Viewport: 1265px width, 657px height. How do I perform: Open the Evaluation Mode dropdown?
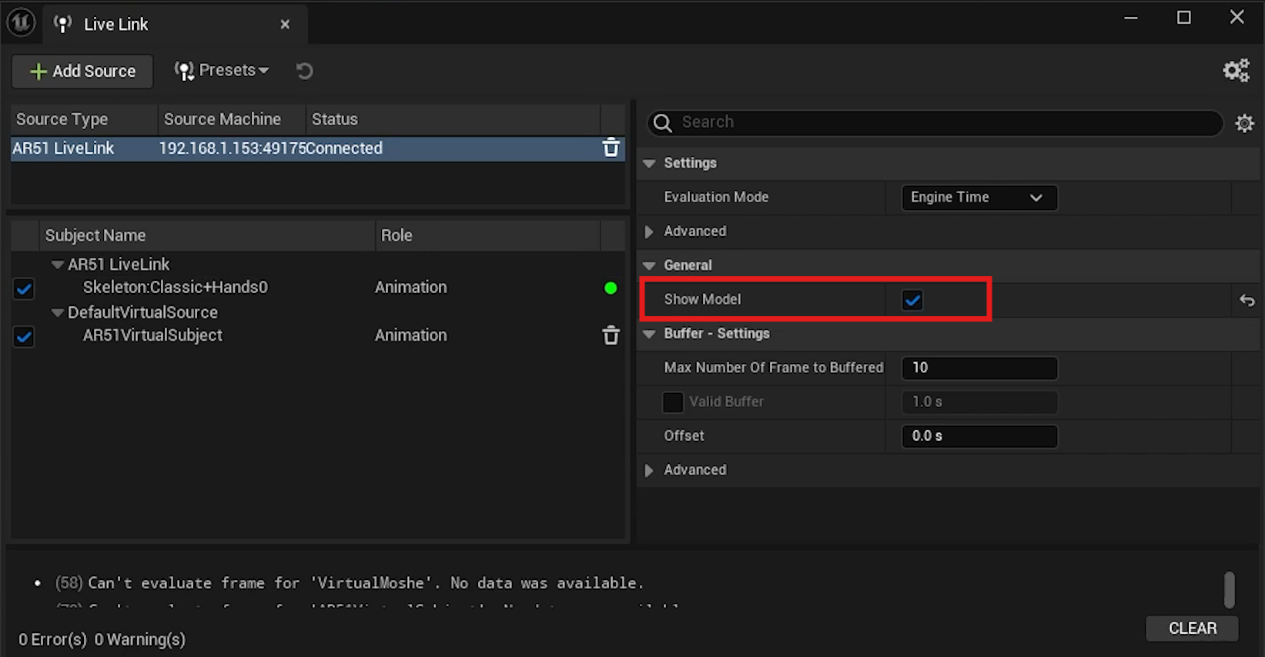[979, 198]
